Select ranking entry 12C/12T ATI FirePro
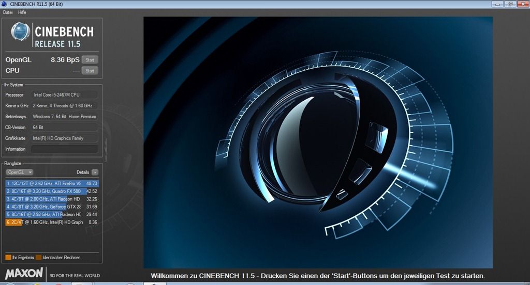The image size is (530, 285). (52, 183)
